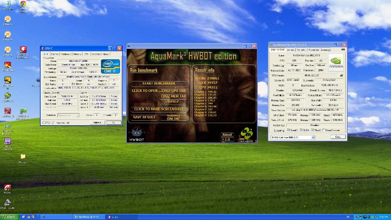
Task: Switch to the SPD tab in CPU-Z
Action: pyautogui.click(x=86, y=54)
